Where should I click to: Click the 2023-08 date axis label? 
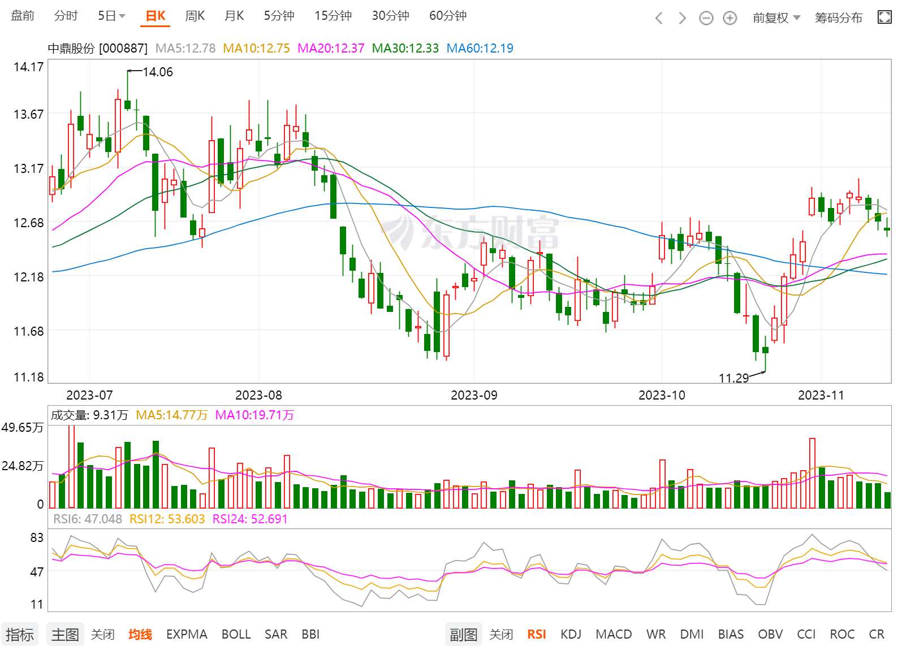[x=258, y=396]
